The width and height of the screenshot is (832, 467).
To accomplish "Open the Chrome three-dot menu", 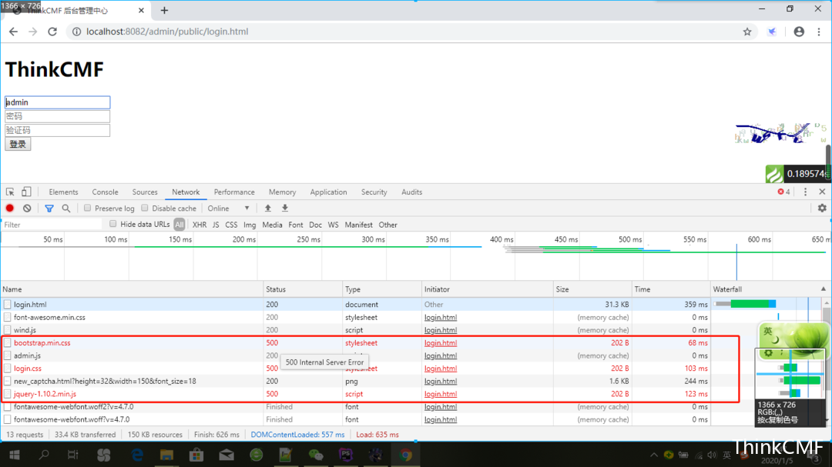I will (x=819, y=32).
